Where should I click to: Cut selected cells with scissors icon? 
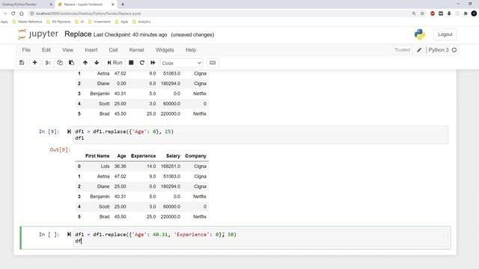pyautogui.click(x=48, y=63)
